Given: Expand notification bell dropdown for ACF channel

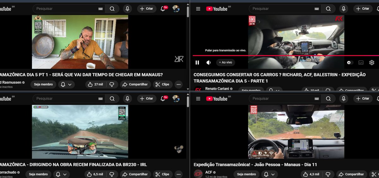Looking at the screenshot, I should pyautogui.click(x=269, y=174).
